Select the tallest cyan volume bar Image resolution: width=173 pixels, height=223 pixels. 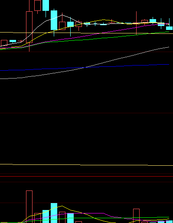point(54,213)
